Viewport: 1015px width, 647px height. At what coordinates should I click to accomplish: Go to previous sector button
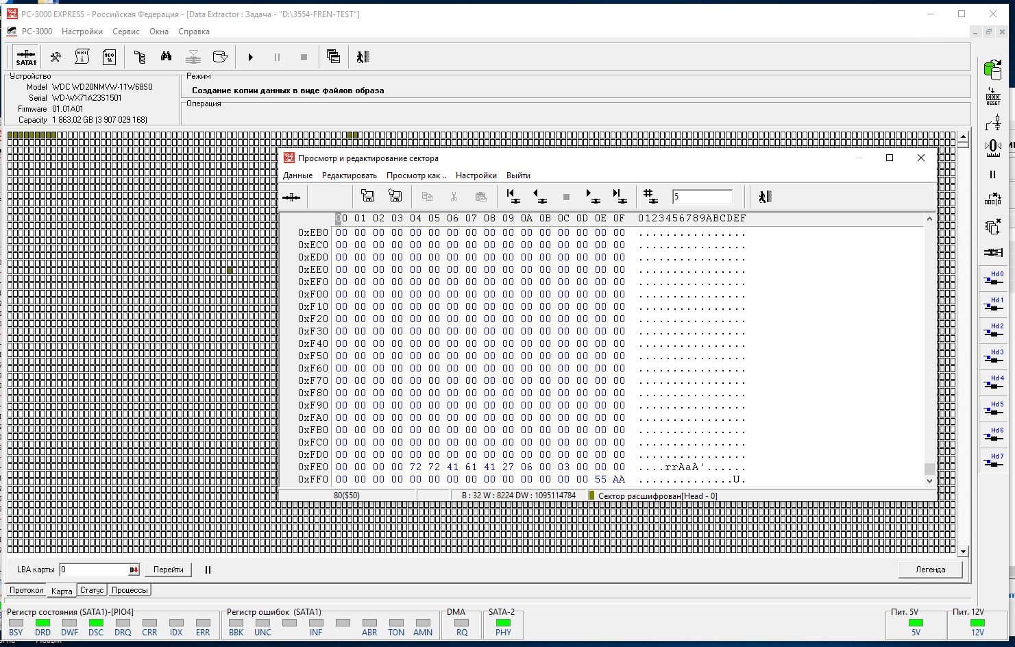point(540,197)
